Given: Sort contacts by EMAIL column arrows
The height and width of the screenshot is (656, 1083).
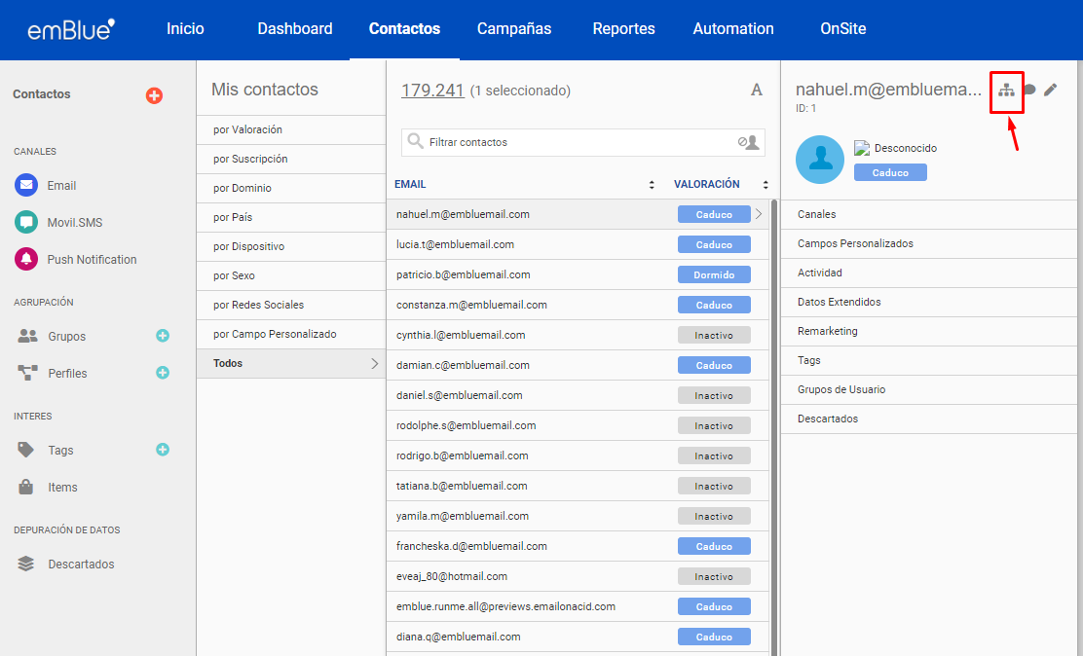Looking at the screenshot, I should tap(652, 184).
